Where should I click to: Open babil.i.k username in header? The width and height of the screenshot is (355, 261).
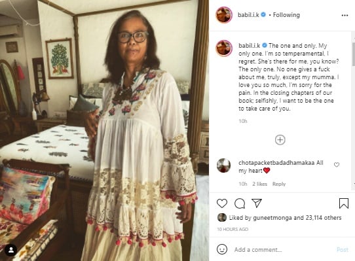[248, 15]
